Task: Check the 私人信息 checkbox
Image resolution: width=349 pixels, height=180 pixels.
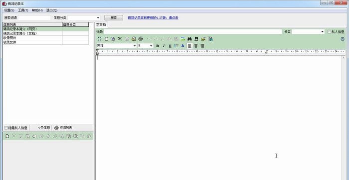Action: tap(329, 32)
